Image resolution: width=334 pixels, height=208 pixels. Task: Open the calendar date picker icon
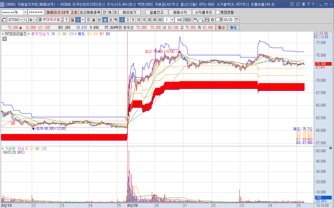coord(236,20)
